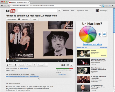Click the blue monitor extension icon

pos(103,6)
